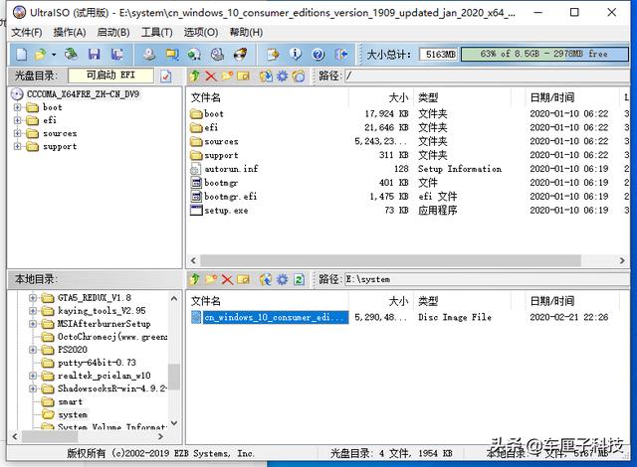Click the Information (i) toolbar icon

[x=296, y=55]
